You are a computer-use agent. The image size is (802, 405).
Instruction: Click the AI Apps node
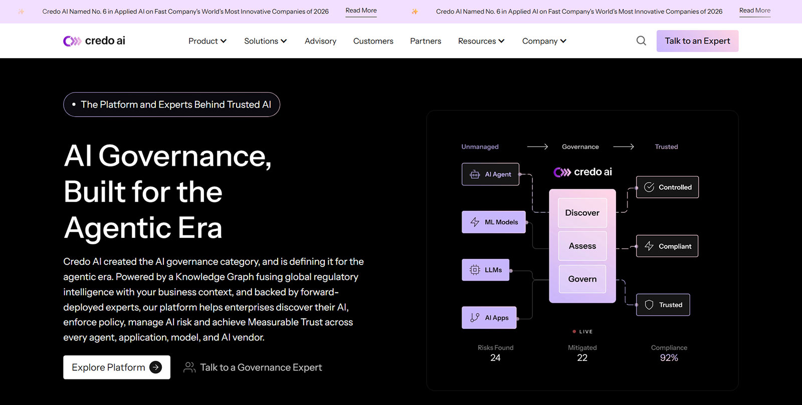coord(489,317)
